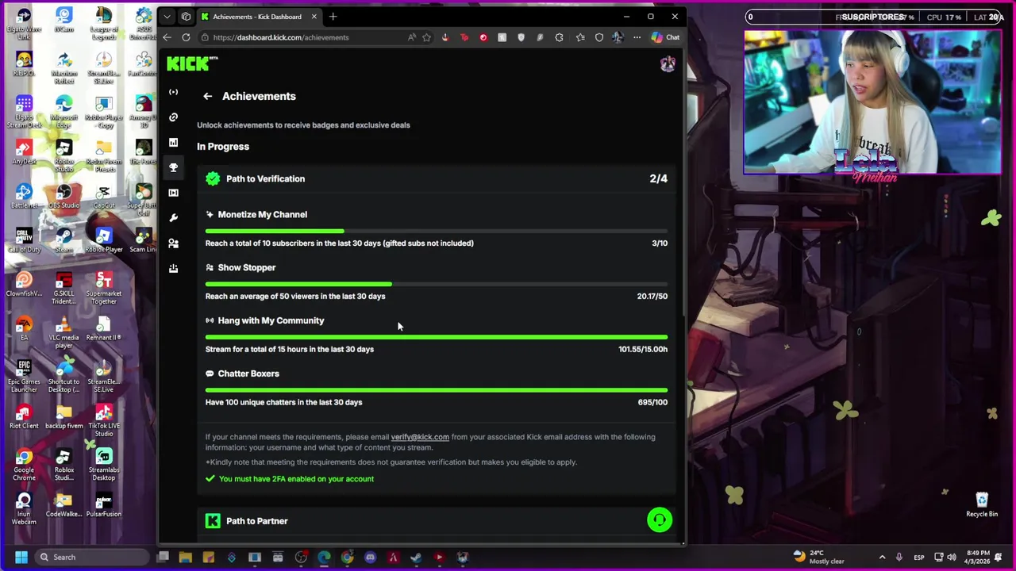Open the Recycle Bin on desktop
The width and height of the screenshot is (1016, 571).
coord(982,504)
